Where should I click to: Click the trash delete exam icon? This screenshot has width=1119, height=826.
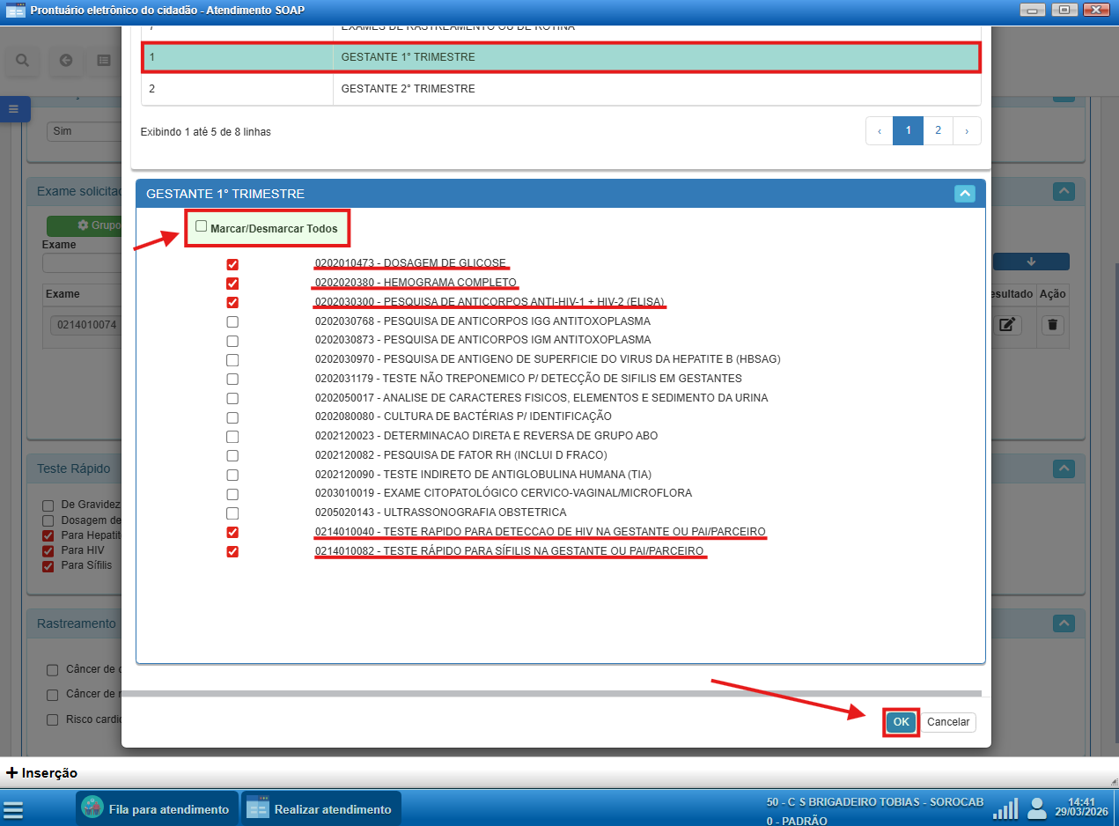click(1052, 324)
